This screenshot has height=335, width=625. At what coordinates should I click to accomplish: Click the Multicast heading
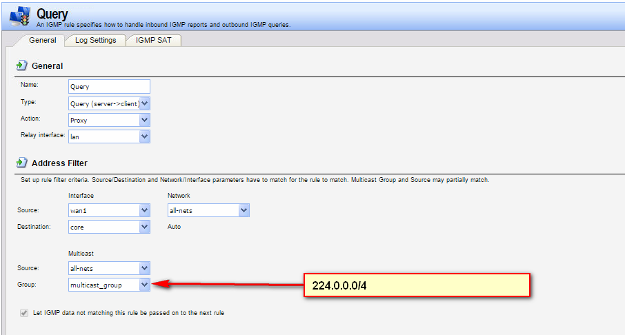pyautogui.click(x=81, y=254)
